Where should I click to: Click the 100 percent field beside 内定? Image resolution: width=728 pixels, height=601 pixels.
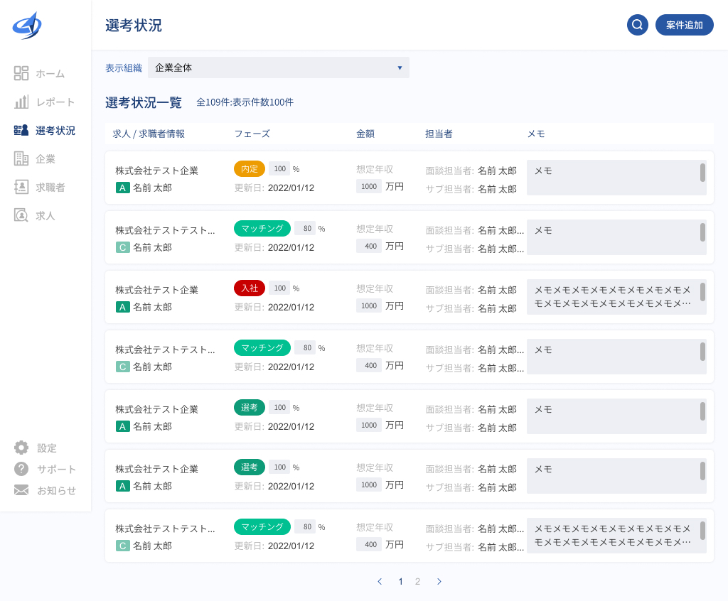[279, 168]
